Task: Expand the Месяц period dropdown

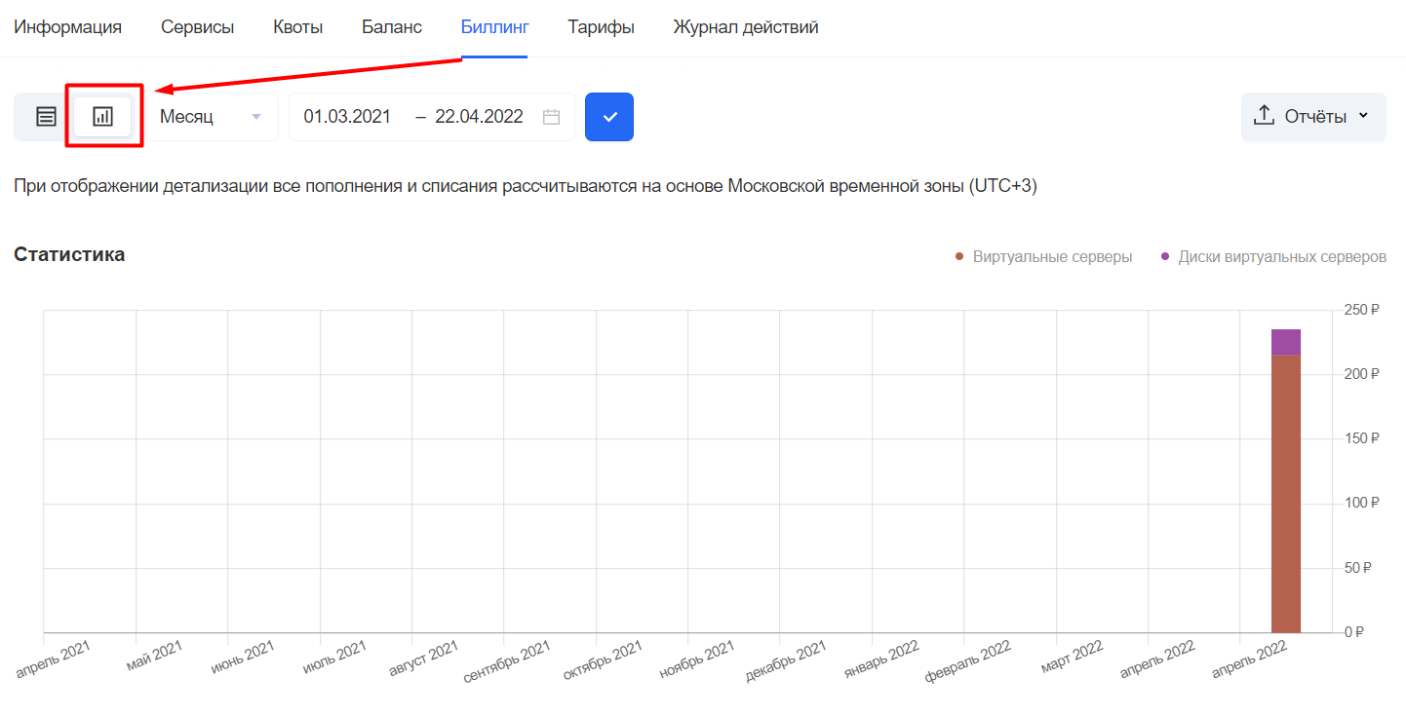Action: [212, 117]
